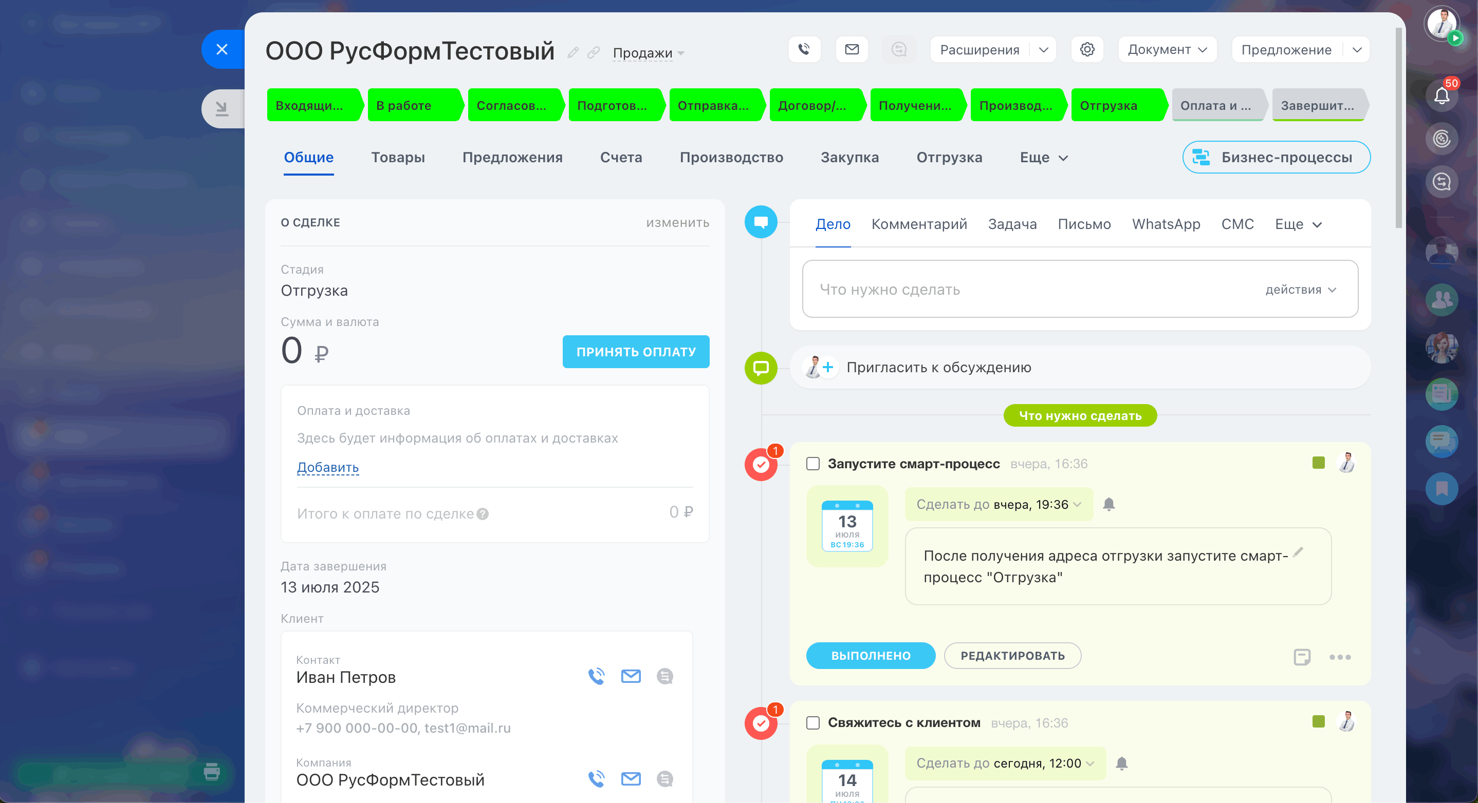Image resolution: width=1478 pixels, height=803 pixels.
Task: Click the printer icon at bottom left
Action: (212, 772)
